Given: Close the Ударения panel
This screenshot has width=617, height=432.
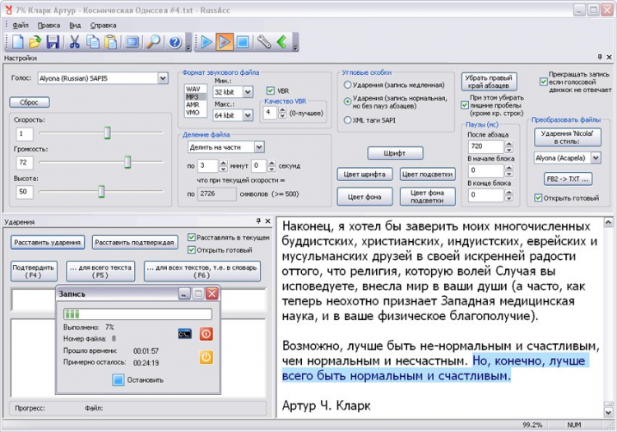Looking at the screenshot, I should tap(267, 221).
